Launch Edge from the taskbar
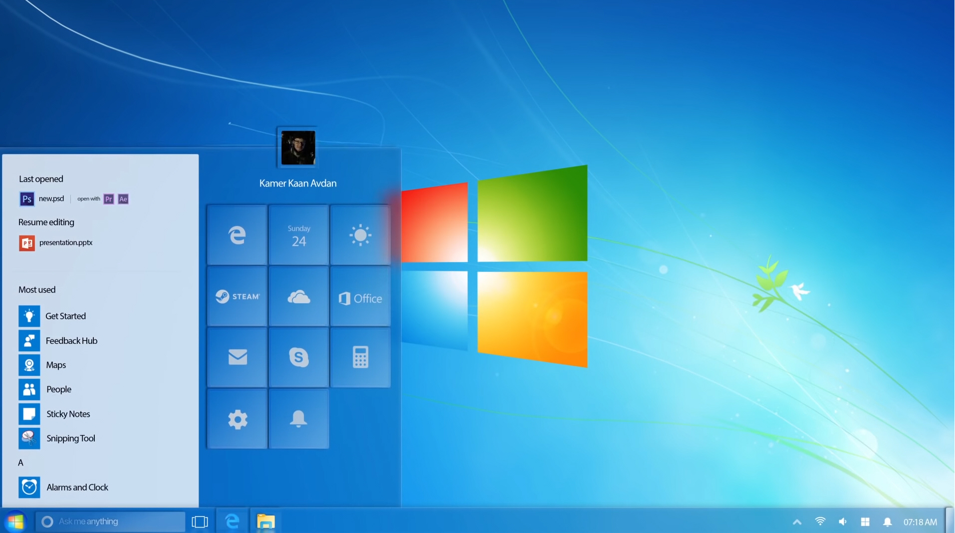This screenshot has width=955, height=533. [233, 521]
